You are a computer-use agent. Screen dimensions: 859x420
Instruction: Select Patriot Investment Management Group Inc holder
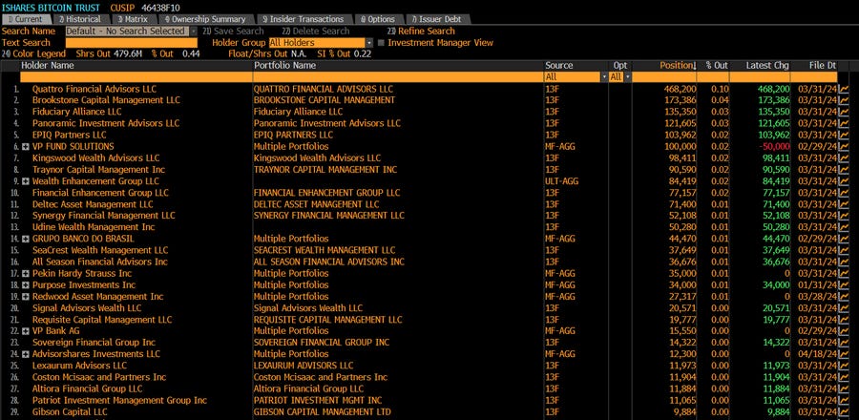pos(119,400)
